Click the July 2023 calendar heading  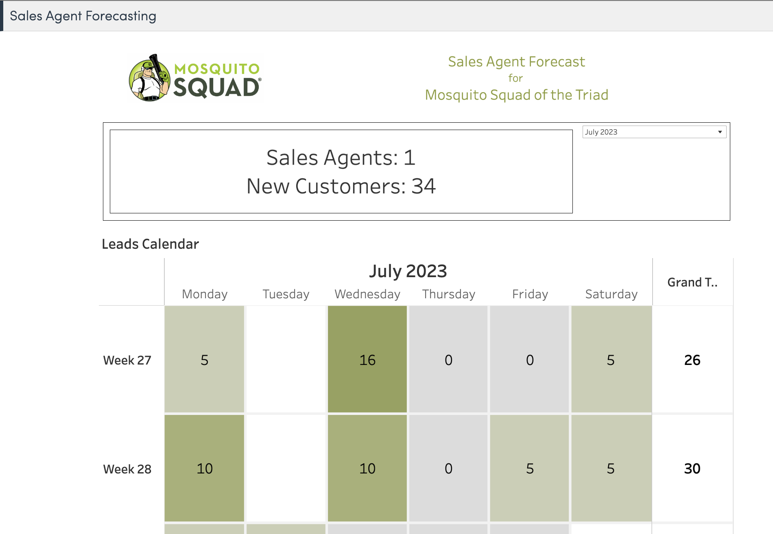click(408, 271)
